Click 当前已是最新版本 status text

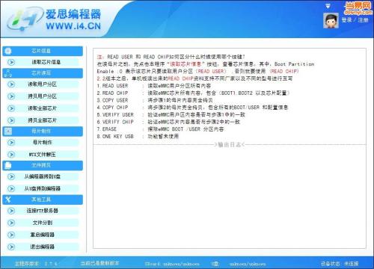point(99,263)
